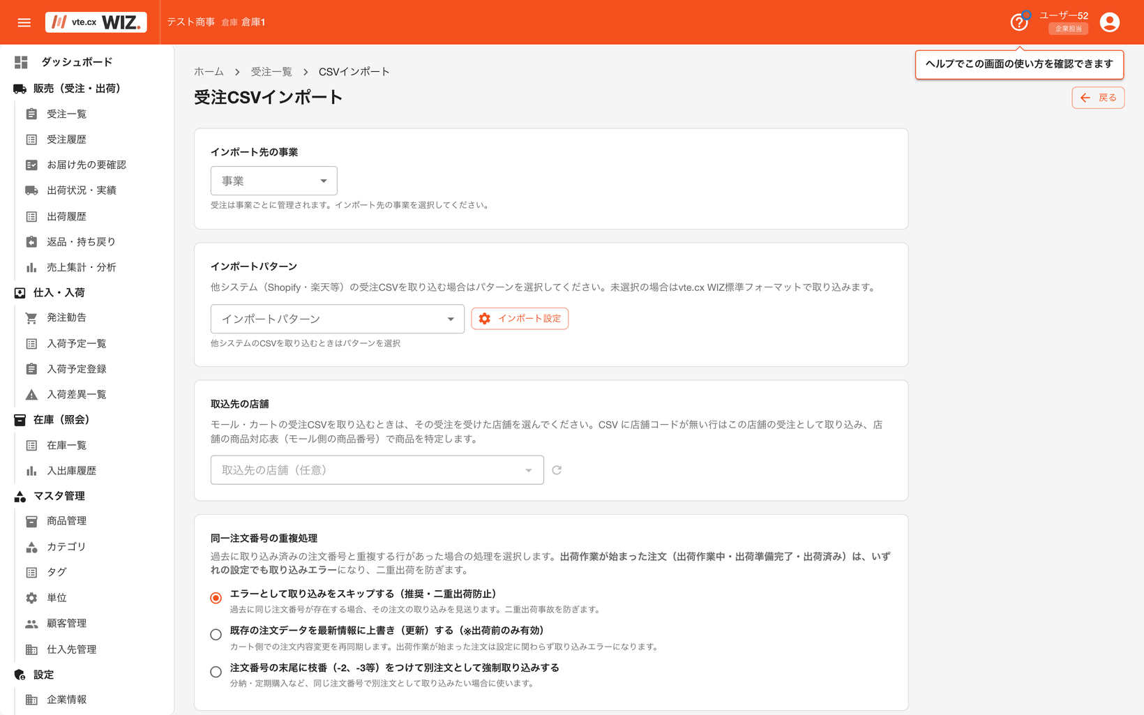Go to ホーム breadcrumb link
This screenshot has width=1144, height=715.
[209, 72]
